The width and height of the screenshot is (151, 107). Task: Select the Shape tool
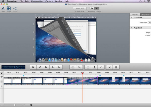coord(9,8)
